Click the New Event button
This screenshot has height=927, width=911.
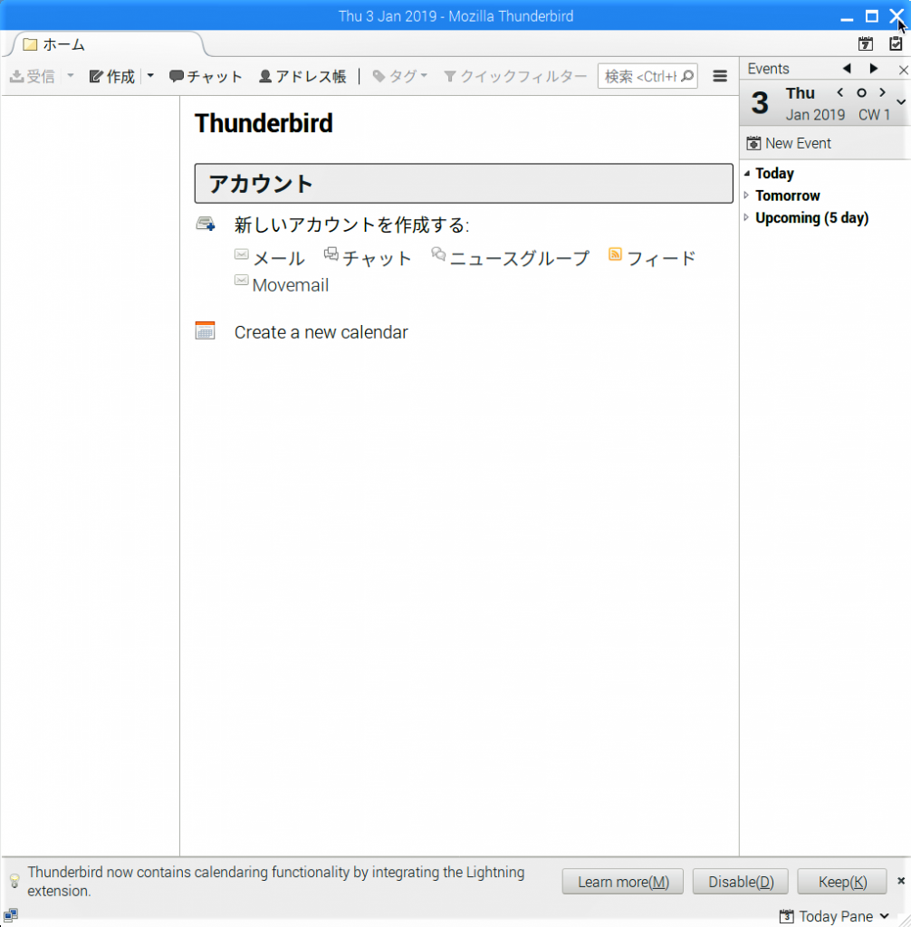tap(789, 143)
